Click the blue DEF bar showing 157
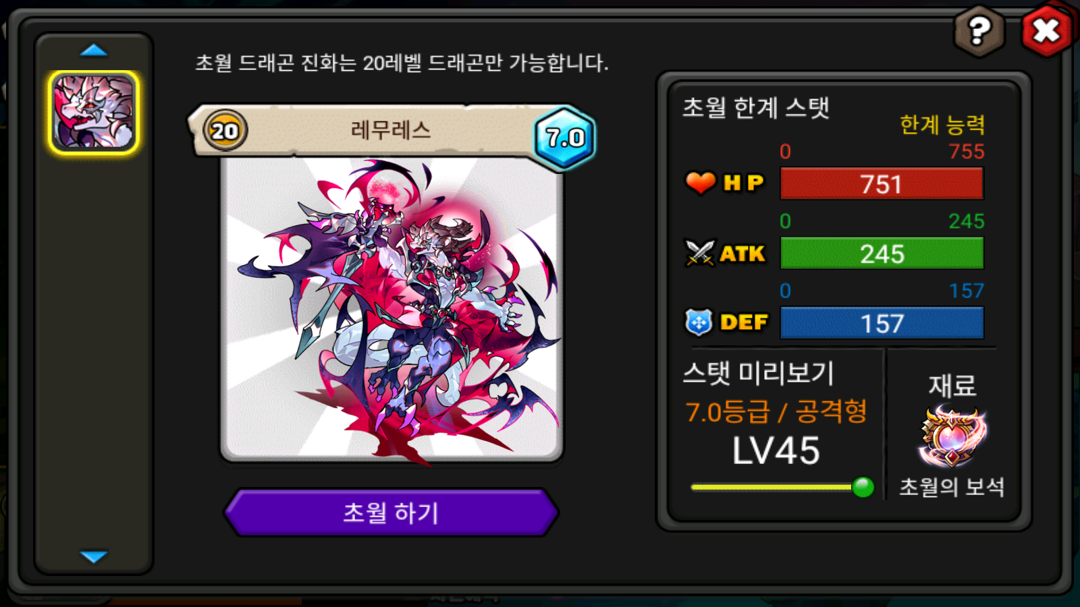1080x607 pixels. pyautogui.click(x=882, y=323)
